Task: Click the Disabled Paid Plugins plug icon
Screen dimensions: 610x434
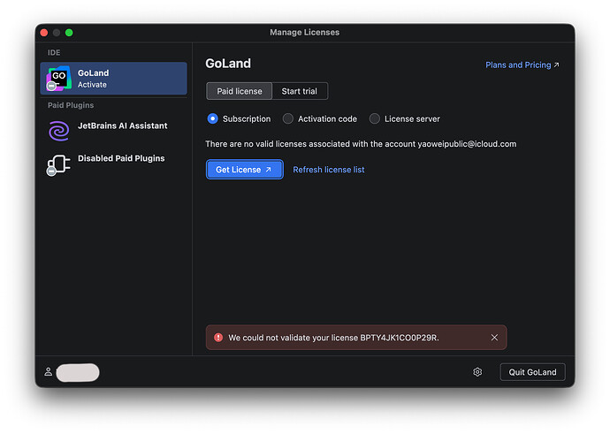Action: point(58,164)
